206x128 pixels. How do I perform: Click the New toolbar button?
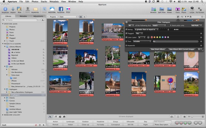tap(19, 9)
